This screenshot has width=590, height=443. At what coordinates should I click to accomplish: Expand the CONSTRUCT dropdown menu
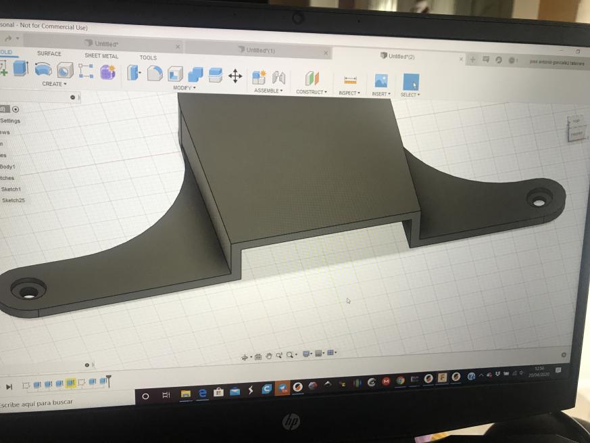click(x=311, y=91)
